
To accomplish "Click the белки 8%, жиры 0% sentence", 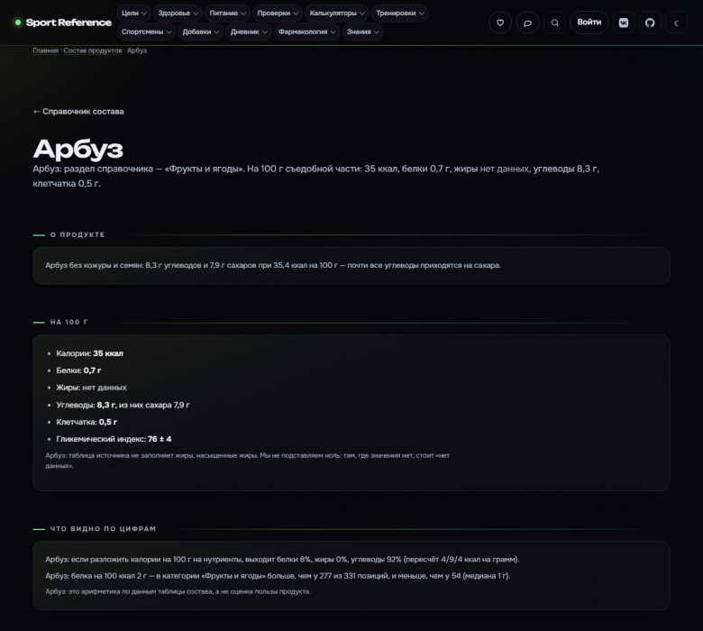I will 282,559.
